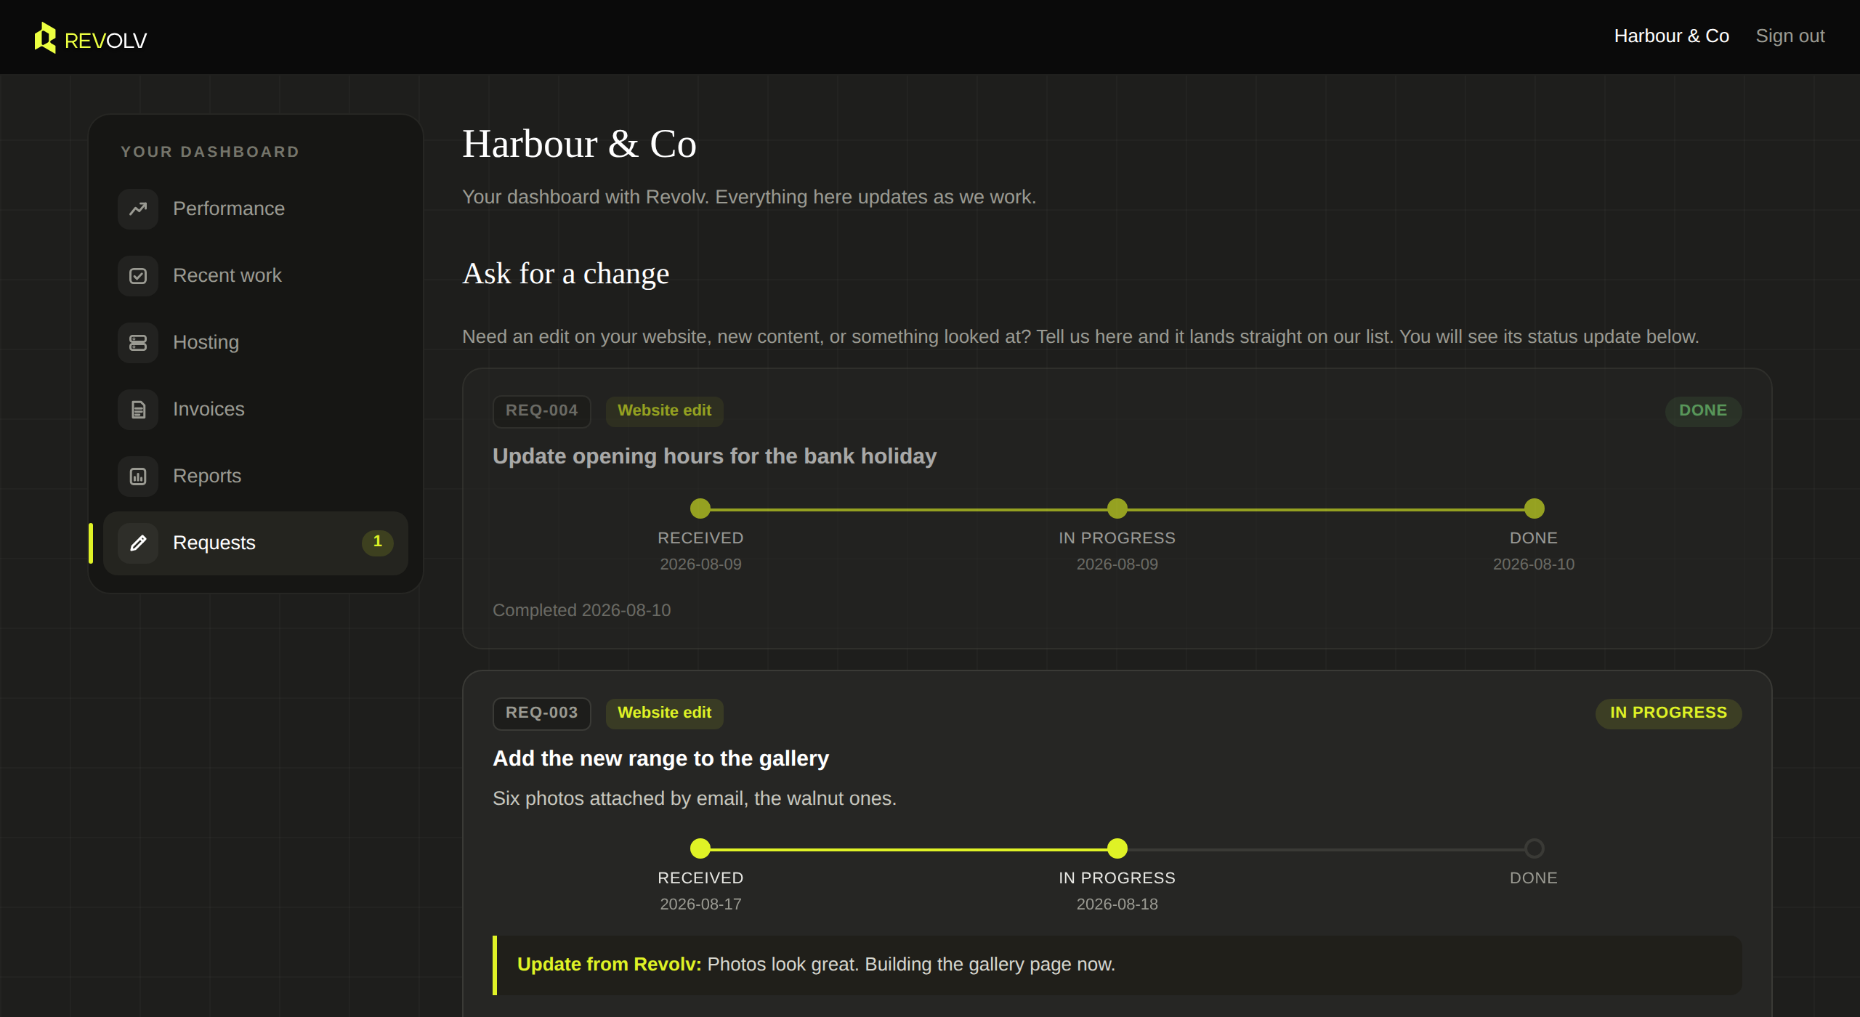The width and height of the screenshot is (1860, 1017).
Task: Click REQ-004 Received timeline dot
Action: point(700,508)
